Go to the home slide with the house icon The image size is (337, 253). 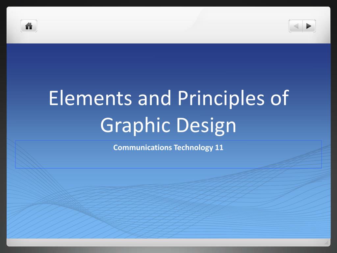(29, 26)
